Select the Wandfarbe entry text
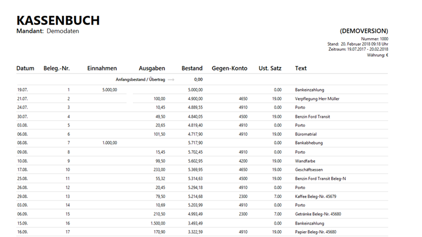 [305, 161]
